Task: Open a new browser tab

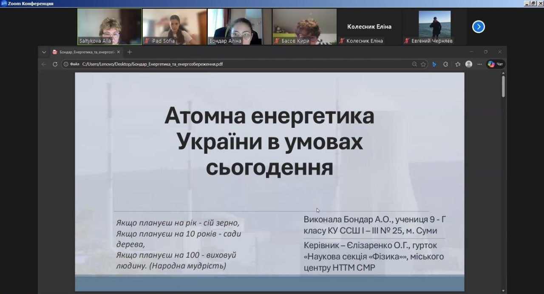Action: [130, 52]
